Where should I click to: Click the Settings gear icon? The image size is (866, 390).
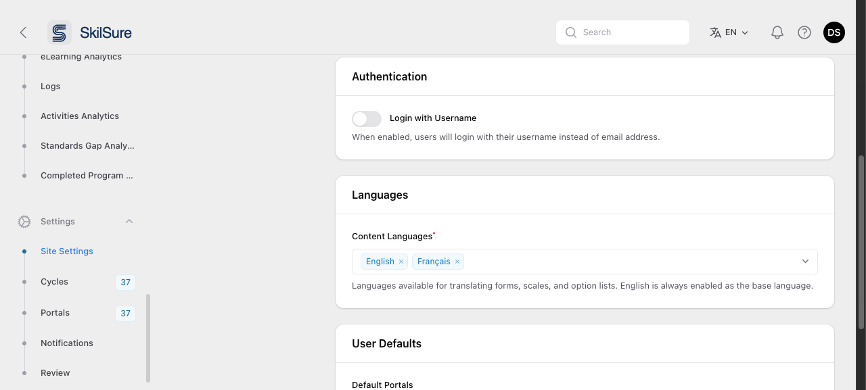click(24, 222)
